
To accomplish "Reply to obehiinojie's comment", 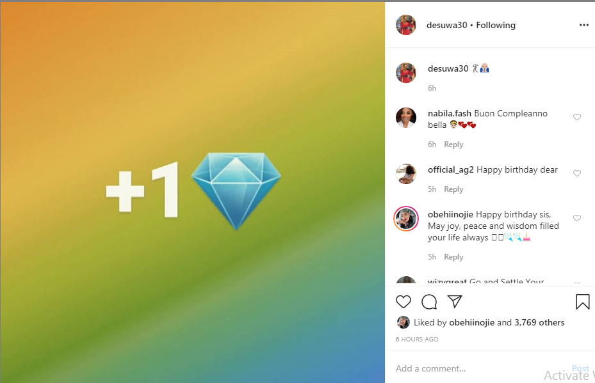I will click(453, 257).
